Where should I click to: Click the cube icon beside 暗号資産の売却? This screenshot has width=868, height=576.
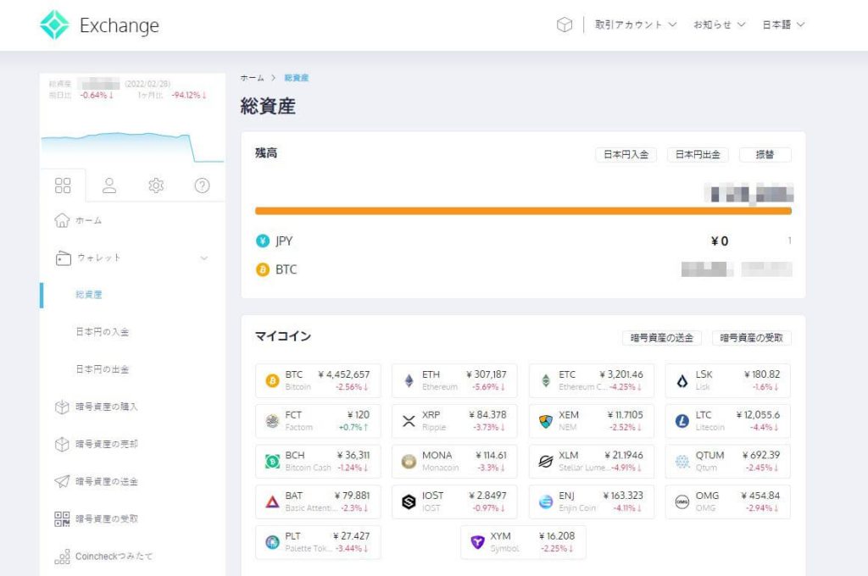click(x=62, y=444)
